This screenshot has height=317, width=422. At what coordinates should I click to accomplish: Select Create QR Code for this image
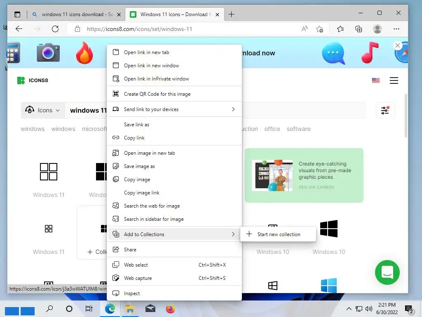(174, 94)
